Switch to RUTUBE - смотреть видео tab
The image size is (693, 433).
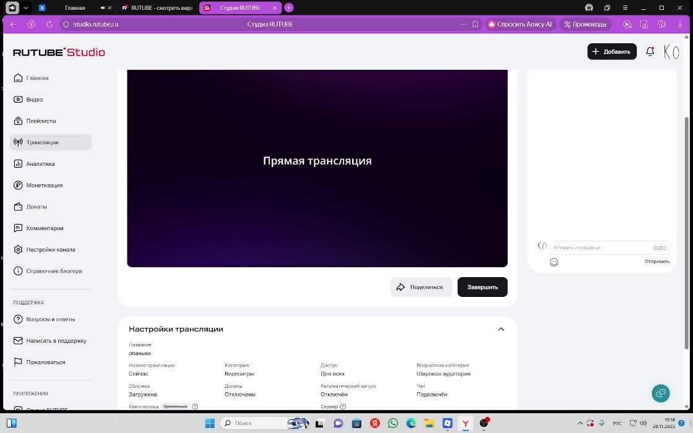click(x=158, y=8)
